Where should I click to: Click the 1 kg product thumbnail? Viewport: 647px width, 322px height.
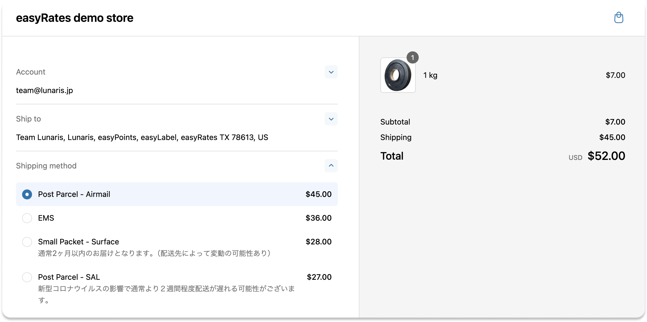(398, 75)
